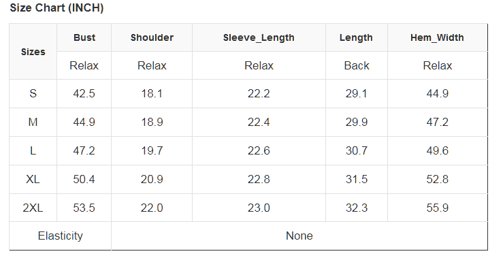Select the Sleeve_Length column header
This screenshot has width=503, height=258.
pyautogui.click(x=259, y=37)
